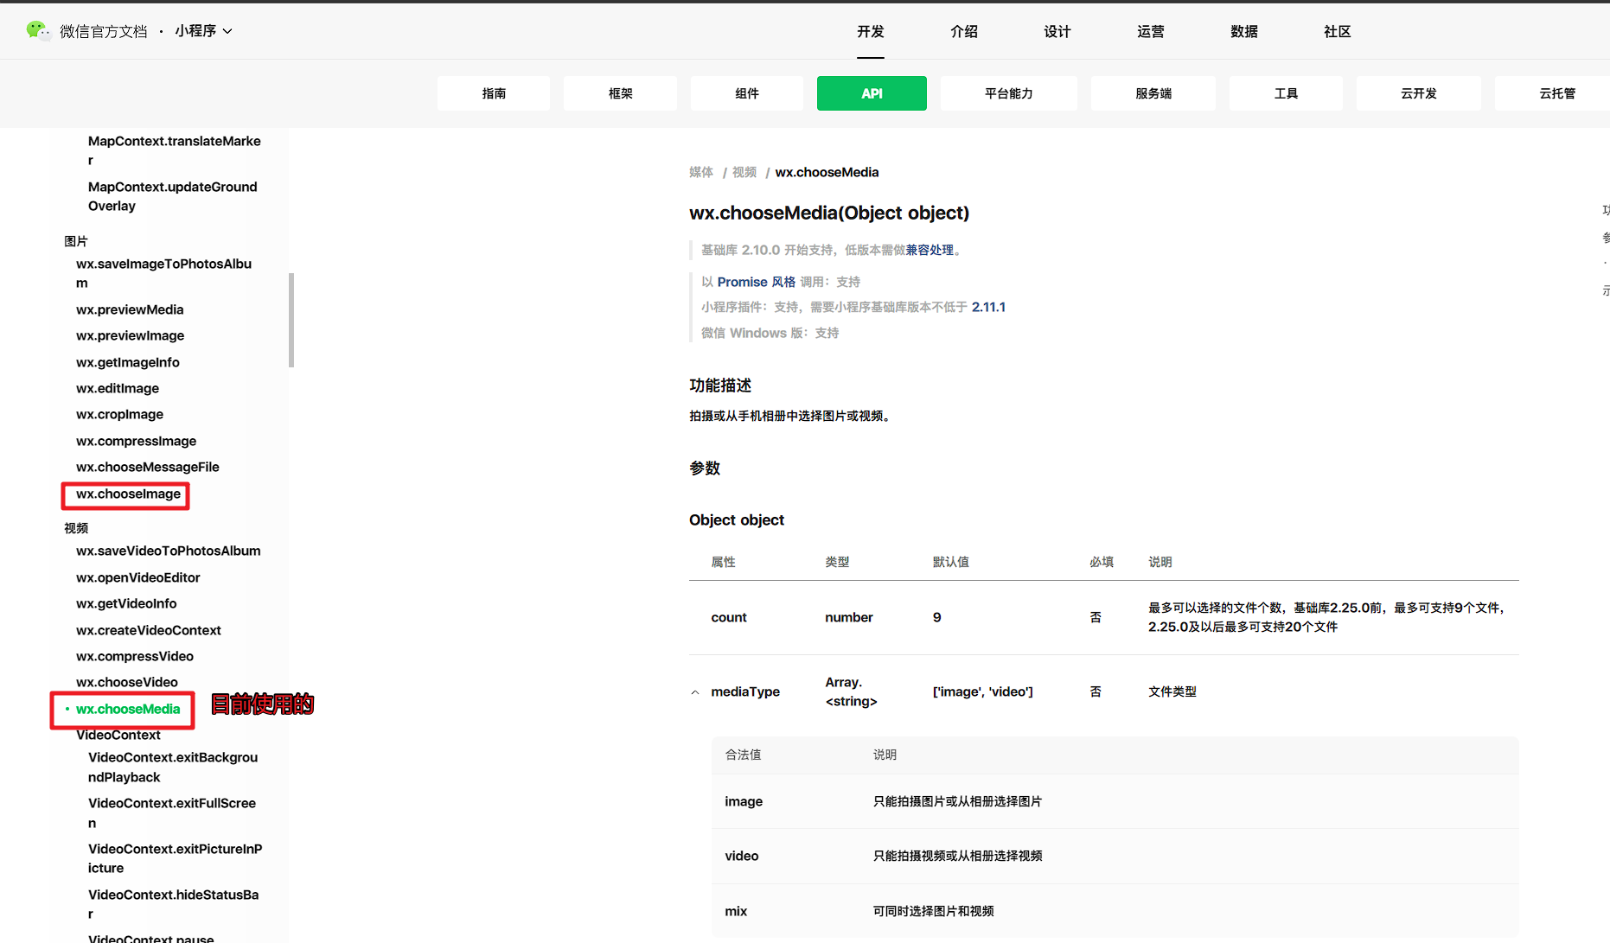Open wx.chooseVideo in sidebar
This screenshot has width=1610, height=943.
(x=127, y=682)
